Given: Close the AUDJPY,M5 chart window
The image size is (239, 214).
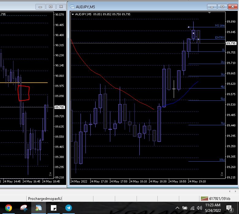Looking at the screenshot, I should (233, 7).
